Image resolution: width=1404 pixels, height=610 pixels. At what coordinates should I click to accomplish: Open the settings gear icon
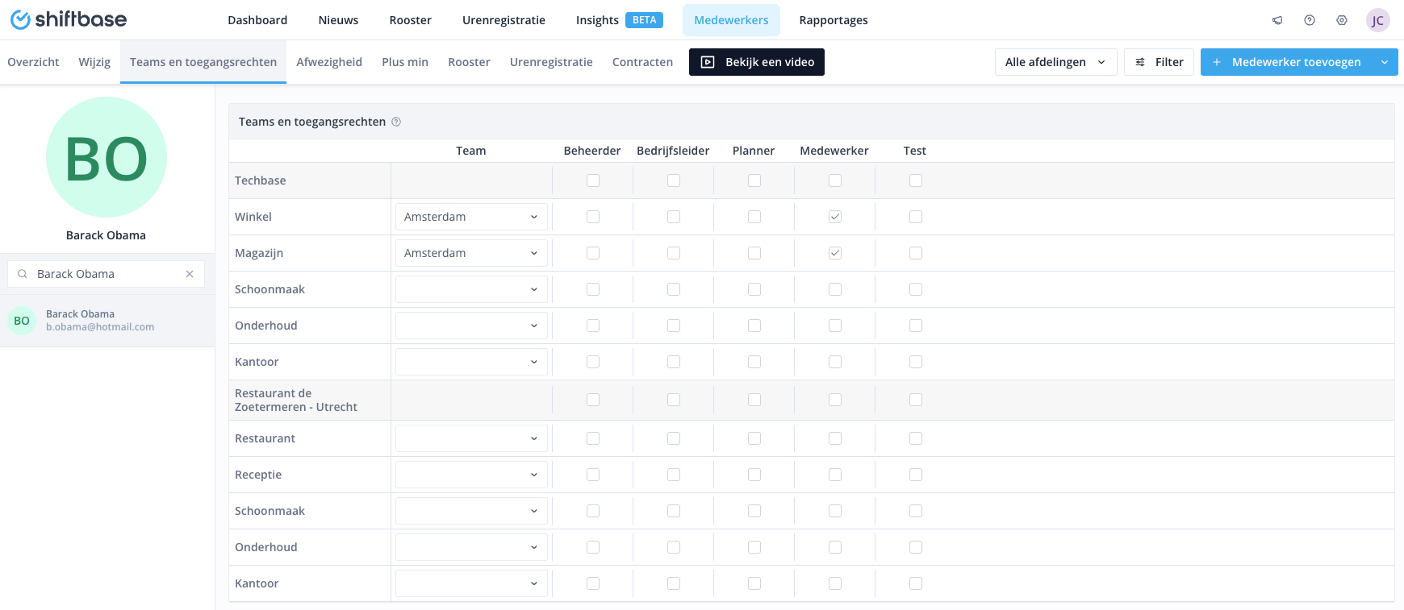coord(1342,20)
